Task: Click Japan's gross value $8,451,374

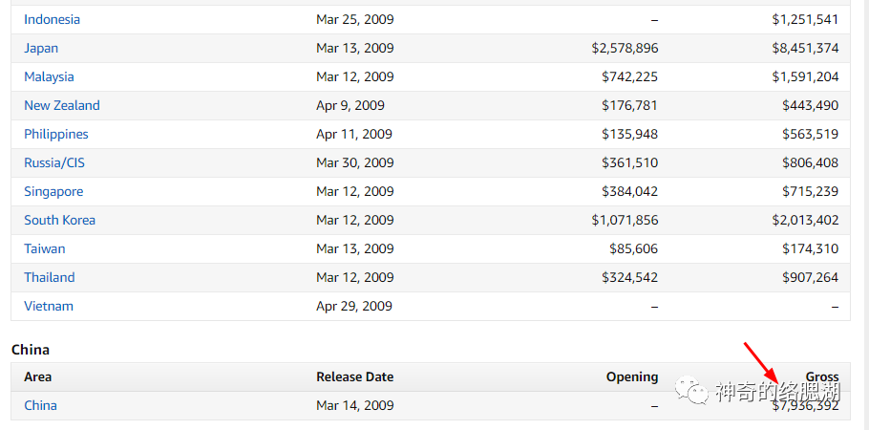Action: (x=805, y=49)
